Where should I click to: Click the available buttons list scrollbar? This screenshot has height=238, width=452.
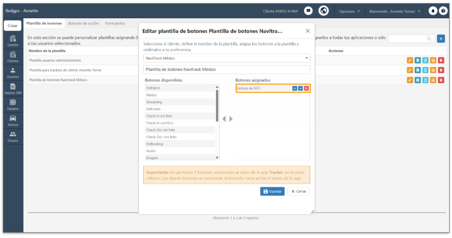point(217,105)
